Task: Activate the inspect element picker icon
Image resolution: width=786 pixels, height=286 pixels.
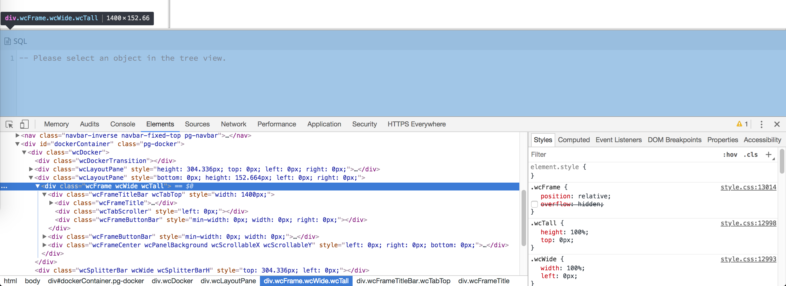Action: [x=9, y=124]
